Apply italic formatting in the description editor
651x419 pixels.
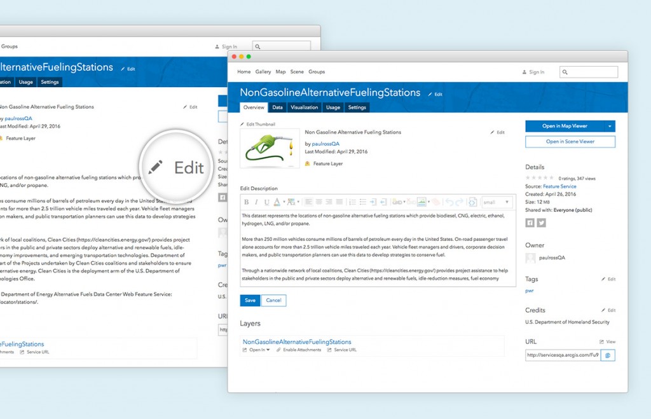[x=256, y=202]
